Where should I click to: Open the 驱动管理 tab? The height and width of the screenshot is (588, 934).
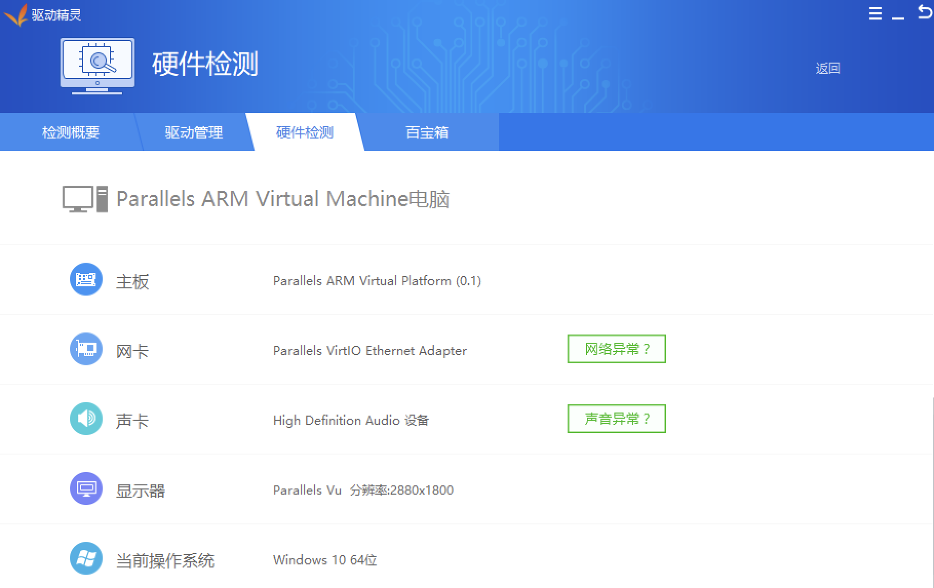pyautogui.click(x=193, y=132)
